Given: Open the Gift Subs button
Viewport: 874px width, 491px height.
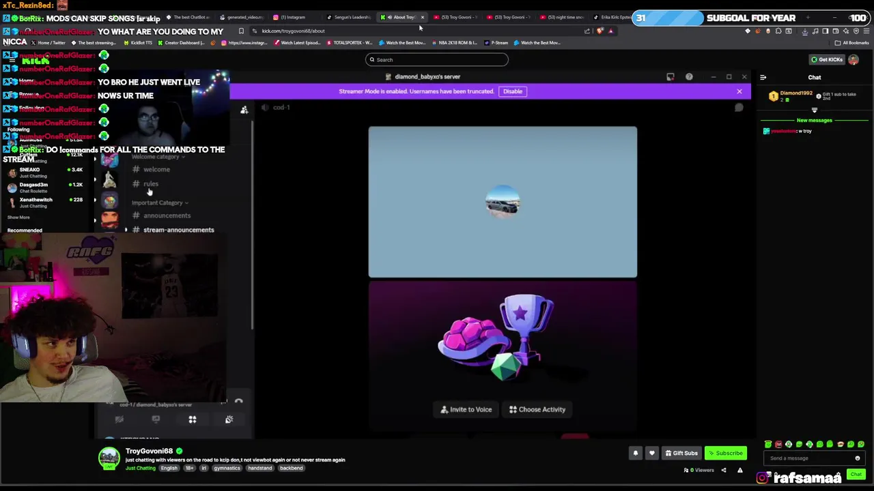Looking at the screenshot, I should tap(681, 453).
